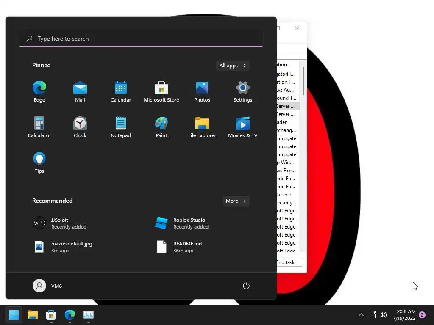The image size is (434, 325).
Task: Open Microsoft Store from the taskbar
Action: pos(51,315)
